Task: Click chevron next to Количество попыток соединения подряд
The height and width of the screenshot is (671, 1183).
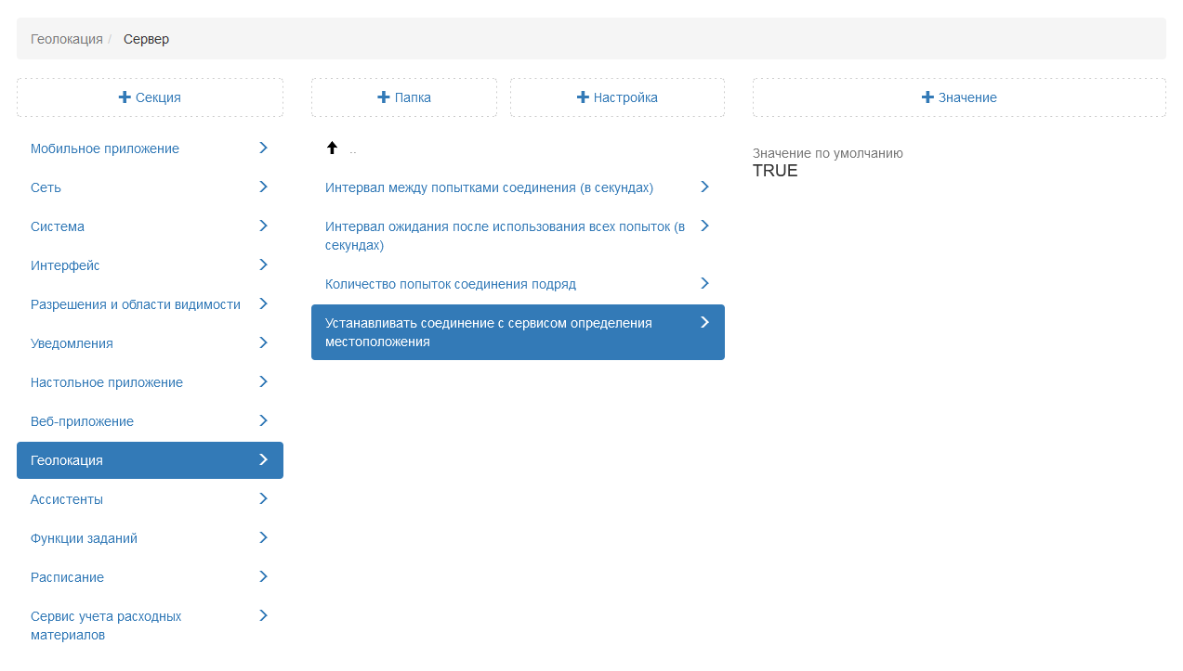Action: pyautogui.click(x=704, y=283)
